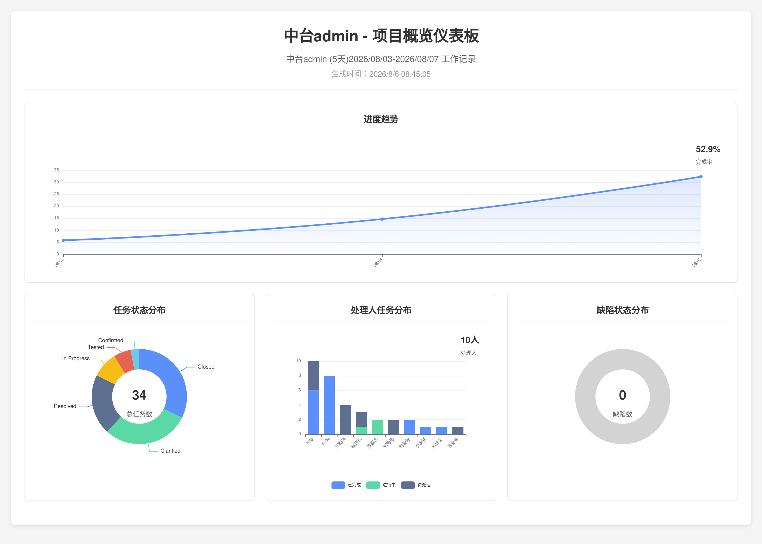Click the 0 defect count number
The image size is (762, 544).
click(623, 395)
